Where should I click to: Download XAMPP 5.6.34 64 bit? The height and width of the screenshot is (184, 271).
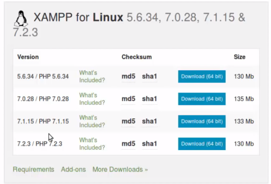point(201,76)
